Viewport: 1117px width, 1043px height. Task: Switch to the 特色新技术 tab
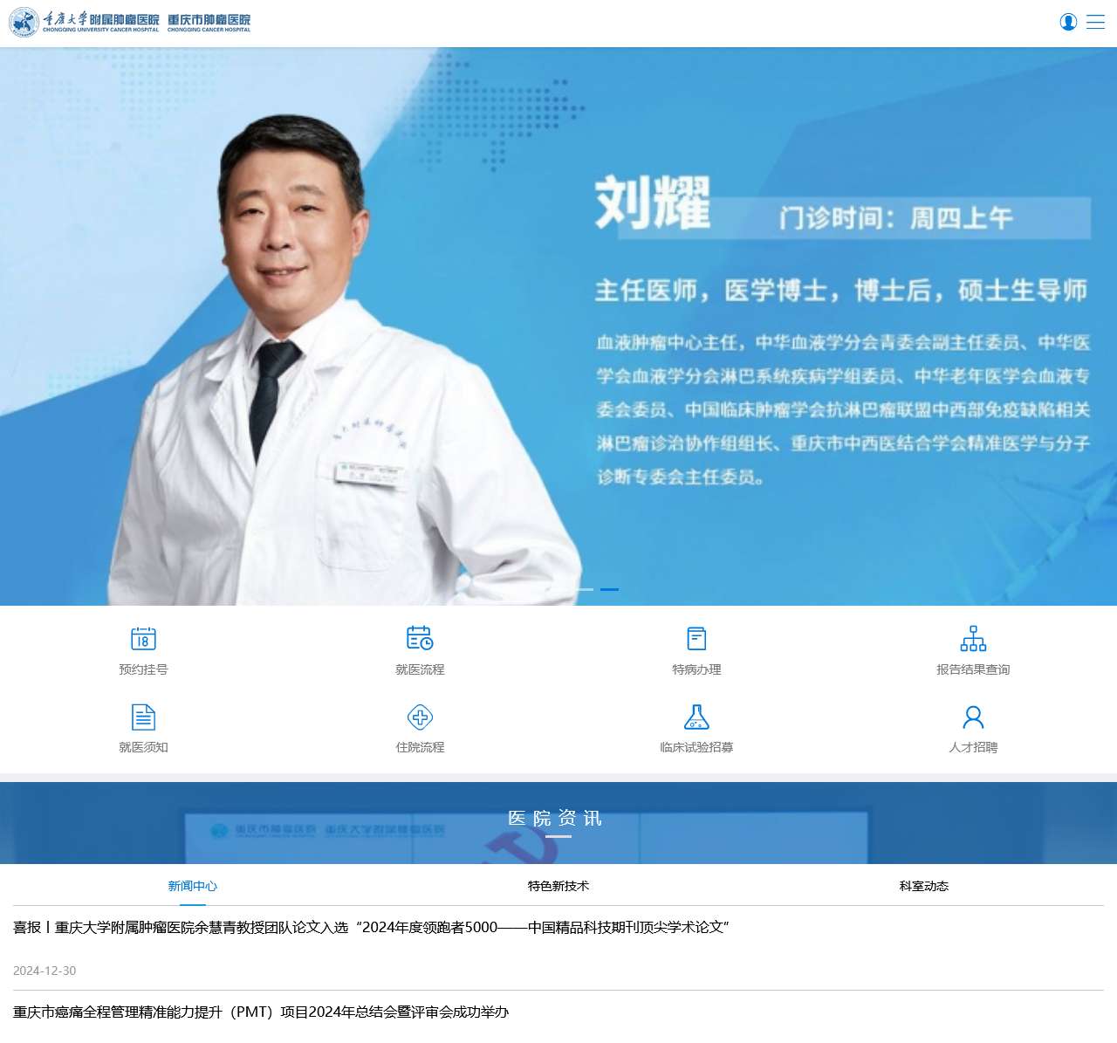click(x=558, y=886)
